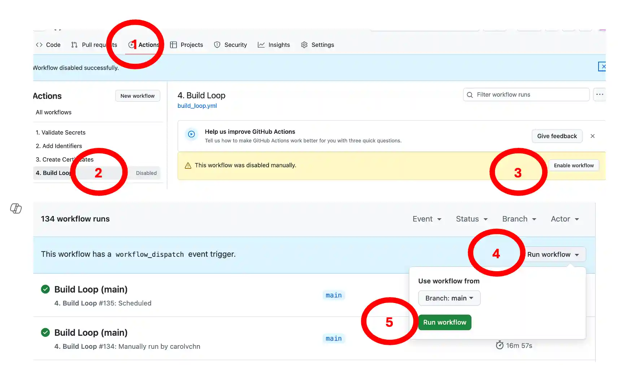Click the Enable workflow button
Viewport: 631px width, 365px height.
click(574, 165)
